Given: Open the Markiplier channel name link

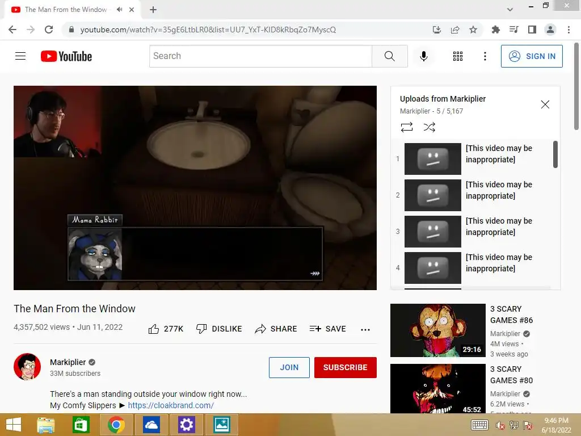Looking at the screenshot, I should pyautogui.click(x=68, y=362).
